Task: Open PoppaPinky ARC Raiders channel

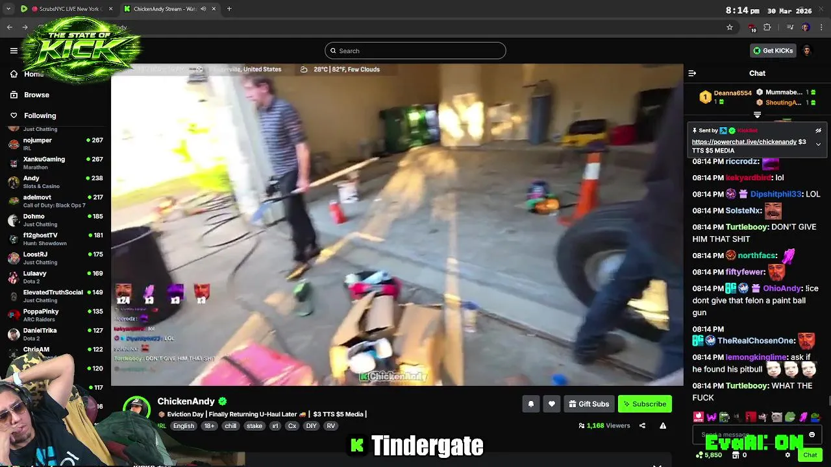Action: (56, 315)
